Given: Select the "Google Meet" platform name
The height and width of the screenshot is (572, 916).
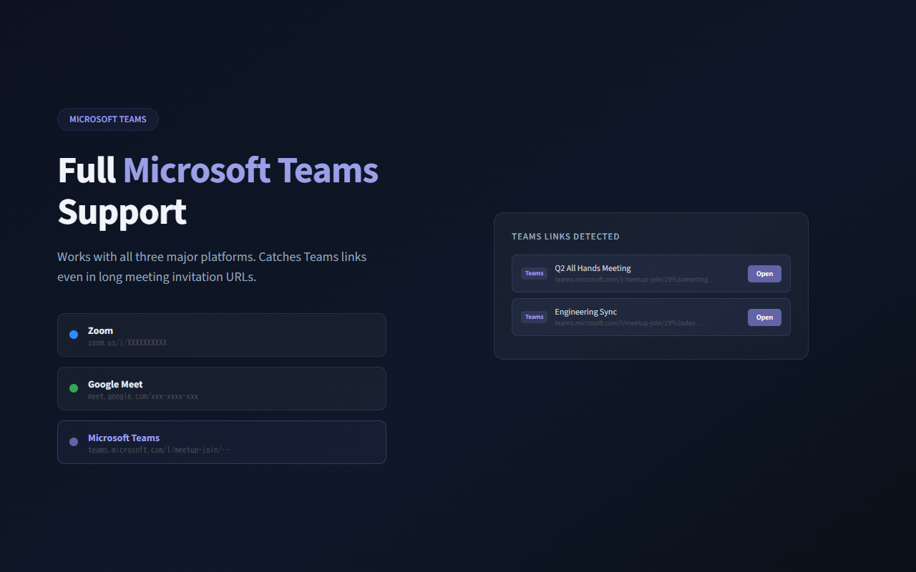Looking at the screenshot, I should [115, 384].
